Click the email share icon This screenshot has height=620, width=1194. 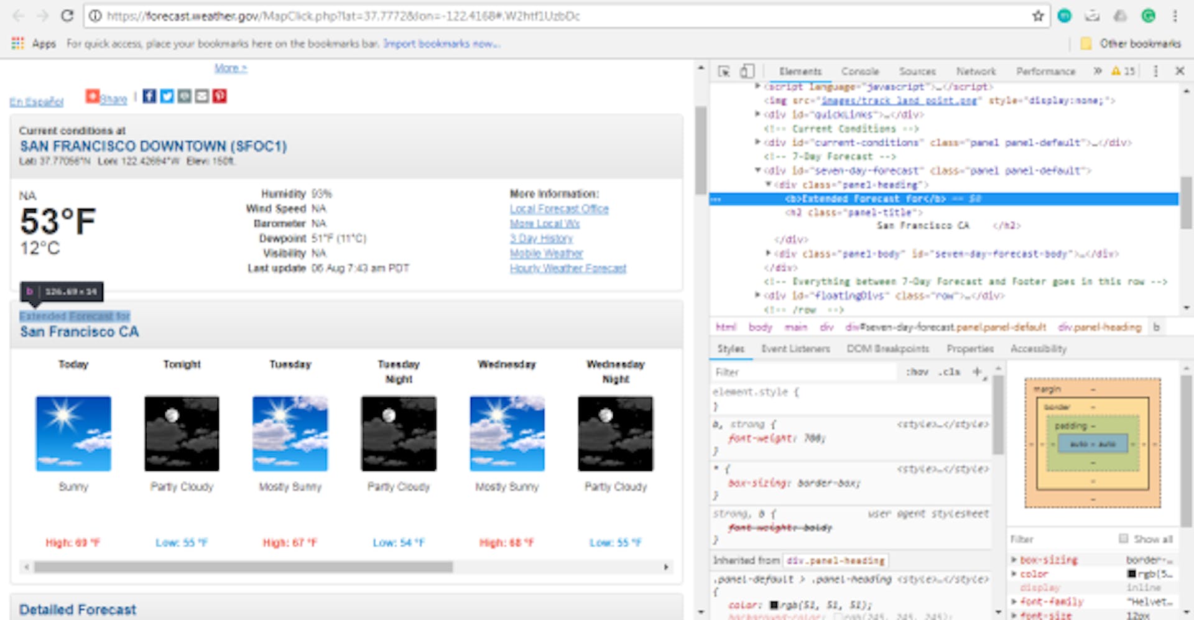201,96
